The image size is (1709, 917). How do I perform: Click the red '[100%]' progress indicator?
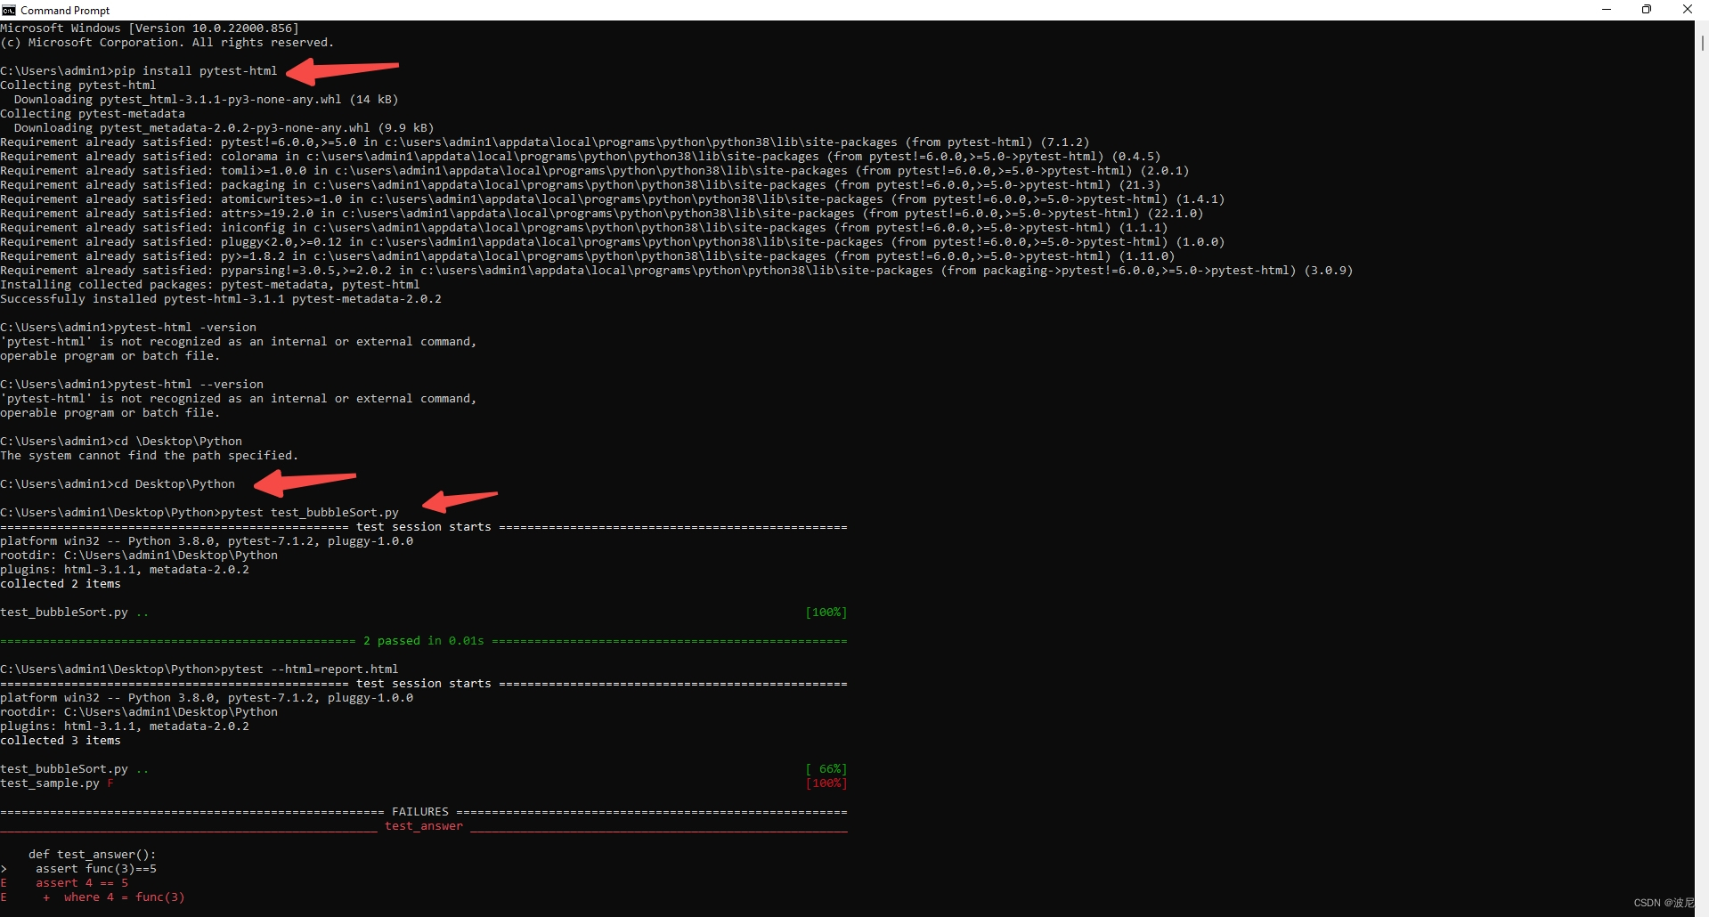(826, 783)
